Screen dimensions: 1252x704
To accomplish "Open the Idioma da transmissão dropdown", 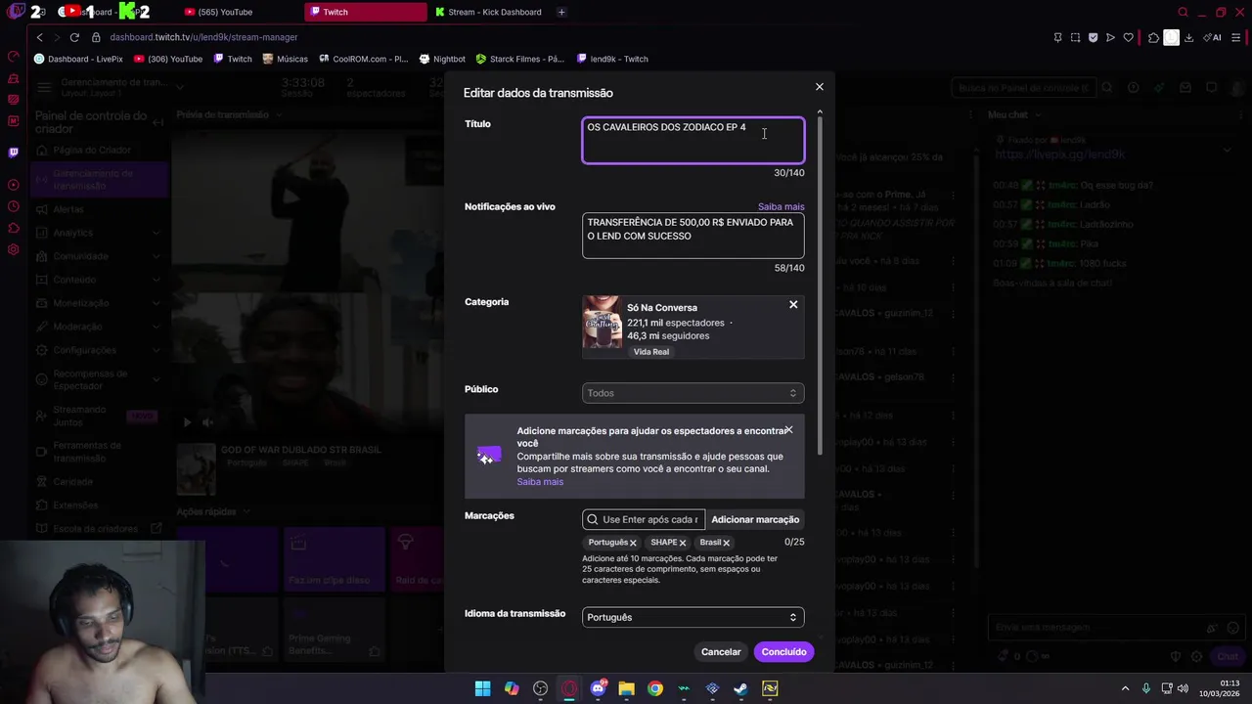I will [693, 617].
